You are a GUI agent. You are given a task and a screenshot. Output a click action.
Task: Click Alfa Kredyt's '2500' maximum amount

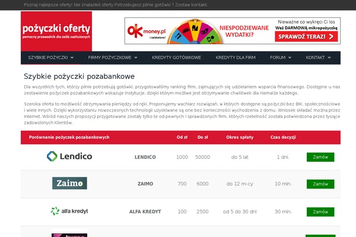202,212
